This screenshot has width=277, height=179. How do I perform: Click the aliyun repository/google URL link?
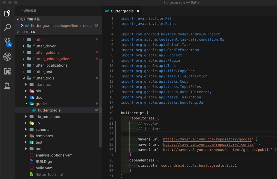207,139
